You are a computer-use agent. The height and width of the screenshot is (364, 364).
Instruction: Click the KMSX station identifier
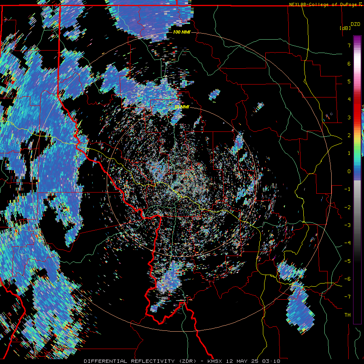215,361
